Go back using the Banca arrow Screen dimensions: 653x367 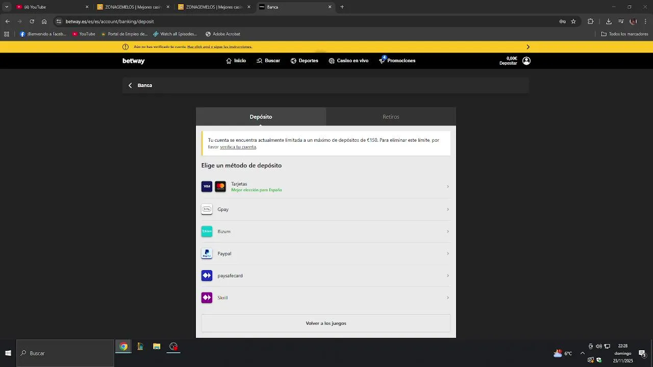(x=130, y=86)
